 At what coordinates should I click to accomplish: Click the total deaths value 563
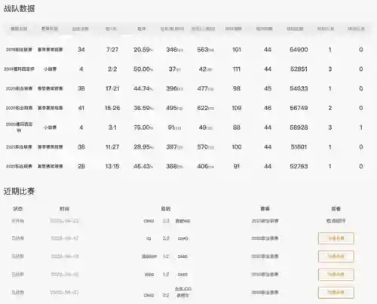pos(203,50)
